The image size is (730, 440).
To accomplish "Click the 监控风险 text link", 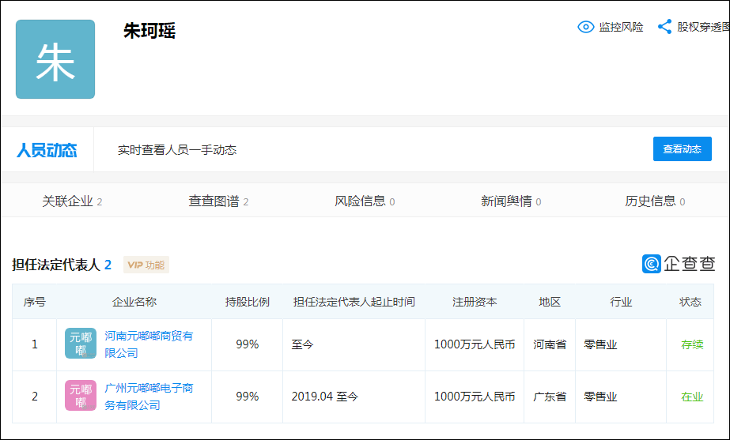I will pos(621,27).
